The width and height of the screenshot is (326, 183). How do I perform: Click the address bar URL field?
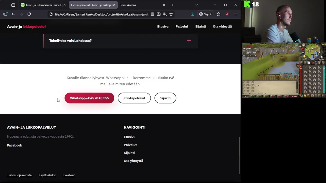(x=101, y=14)
